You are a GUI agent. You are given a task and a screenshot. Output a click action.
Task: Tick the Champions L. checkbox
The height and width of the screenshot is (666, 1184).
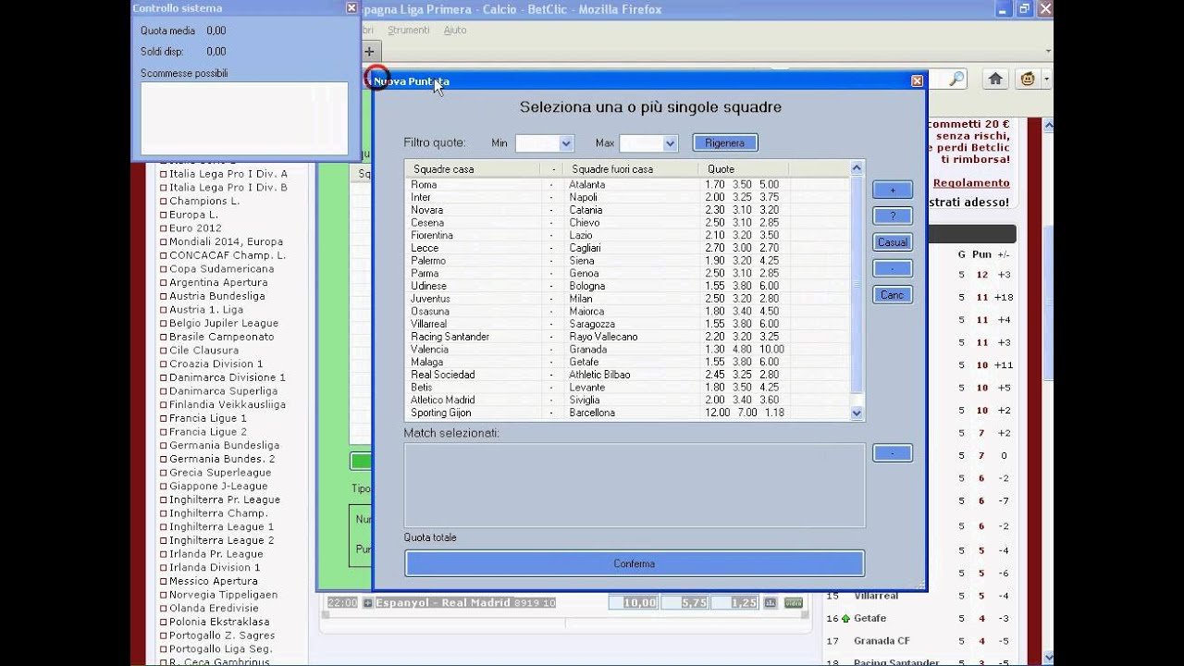click(x=164, y=201)
